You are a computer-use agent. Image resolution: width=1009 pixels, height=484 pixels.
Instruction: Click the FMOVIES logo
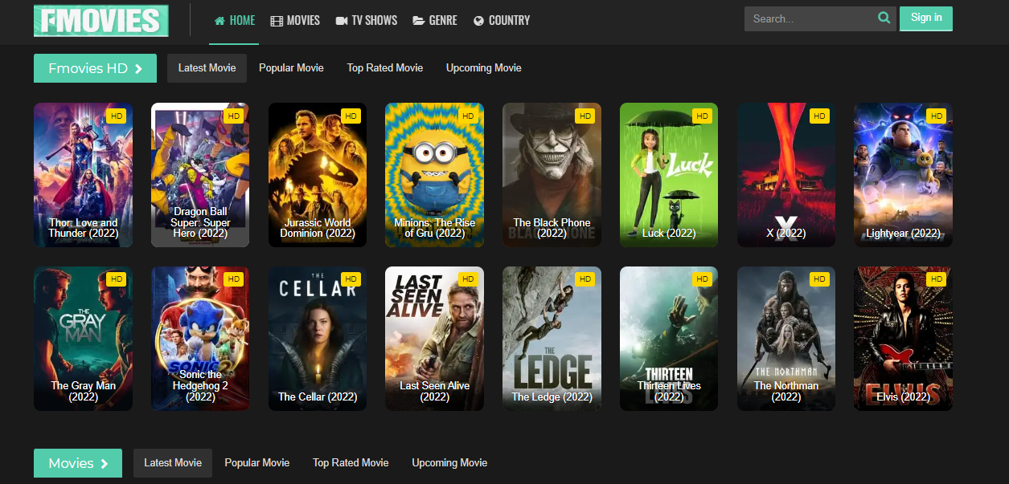tap(100, 20)
